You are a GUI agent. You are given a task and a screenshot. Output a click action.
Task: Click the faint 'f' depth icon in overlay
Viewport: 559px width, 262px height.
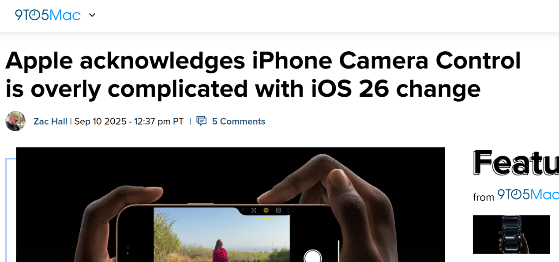pyautogui.click(x=243, y=210)
